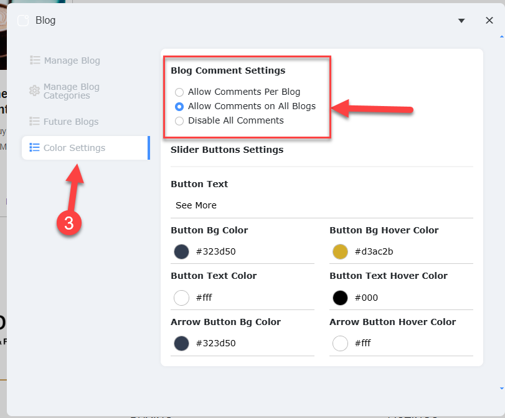Click the Manage Blog list icon
Viewport: 505px width, 418px height.
coord(35,61)
